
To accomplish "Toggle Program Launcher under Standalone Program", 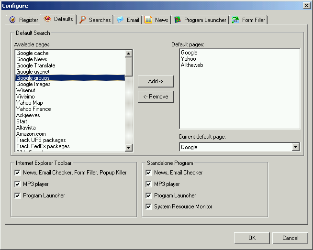I will [148, 196].
